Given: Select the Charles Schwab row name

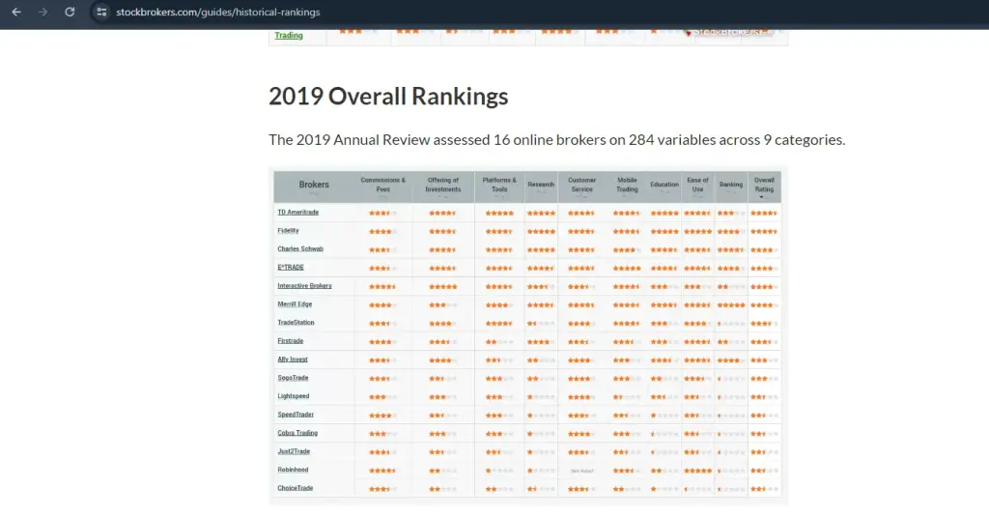Looking at the screenshot, I should point(300,248).
